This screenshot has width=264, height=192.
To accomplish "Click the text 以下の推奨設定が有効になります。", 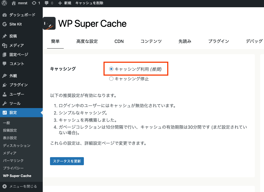I will coord(84,95).
